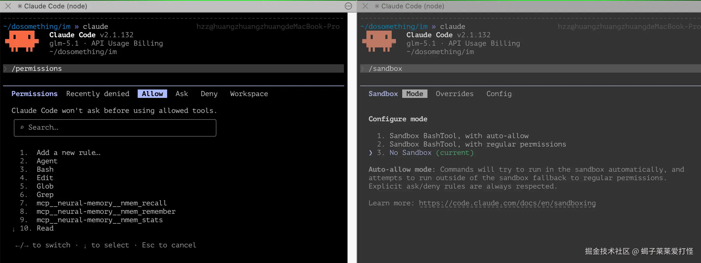Select mcp__neural-memory__nmem_remember entry

[106, 211]
